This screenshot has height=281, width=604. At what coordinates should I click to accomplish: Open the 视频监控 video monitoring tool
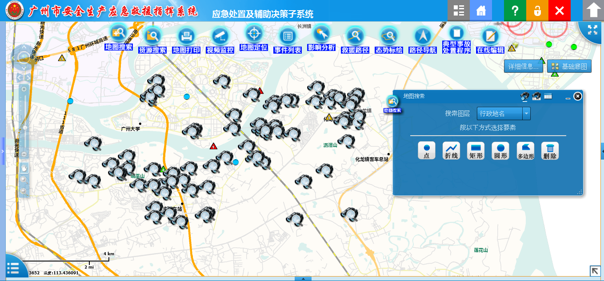coord(220,40)
